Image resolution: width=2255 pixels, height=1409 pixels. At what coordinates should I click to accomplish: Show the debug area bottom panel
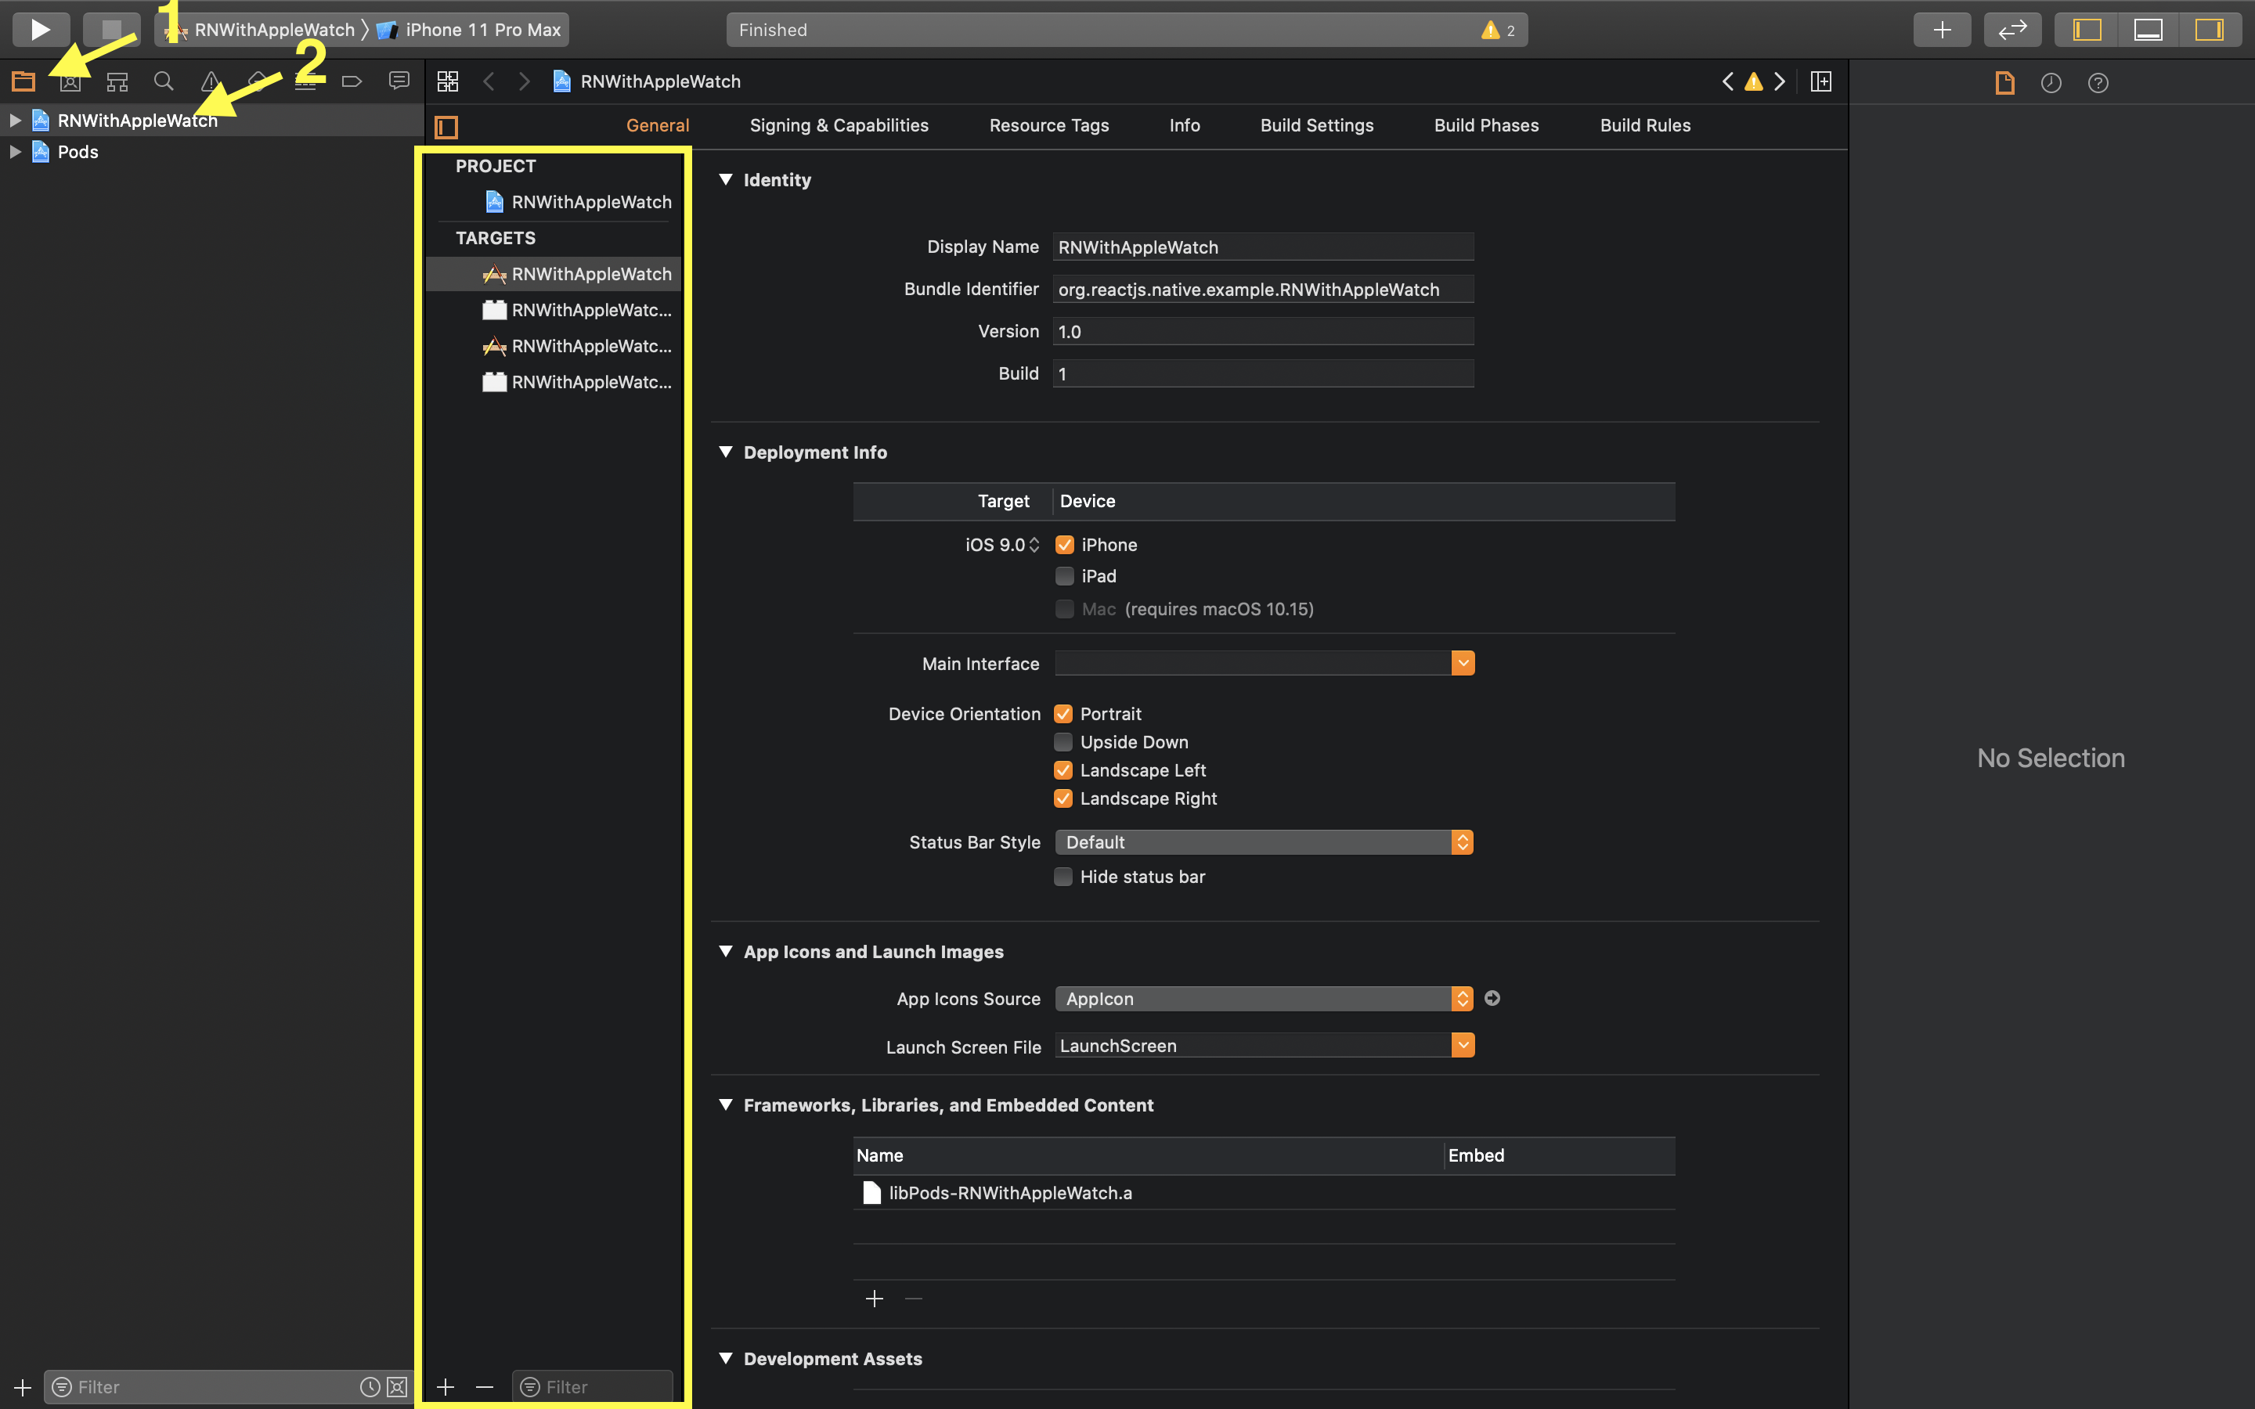[x=2148, y=29]
